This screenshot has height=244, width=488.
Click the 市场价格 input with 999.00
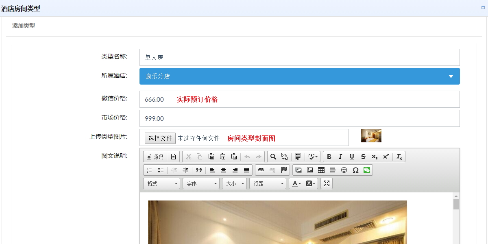coord(300,118)
